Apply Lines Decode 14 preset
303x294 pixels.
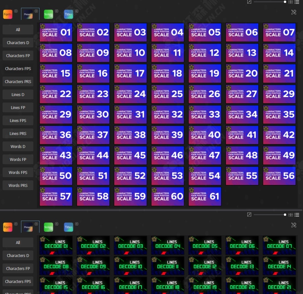279,266
